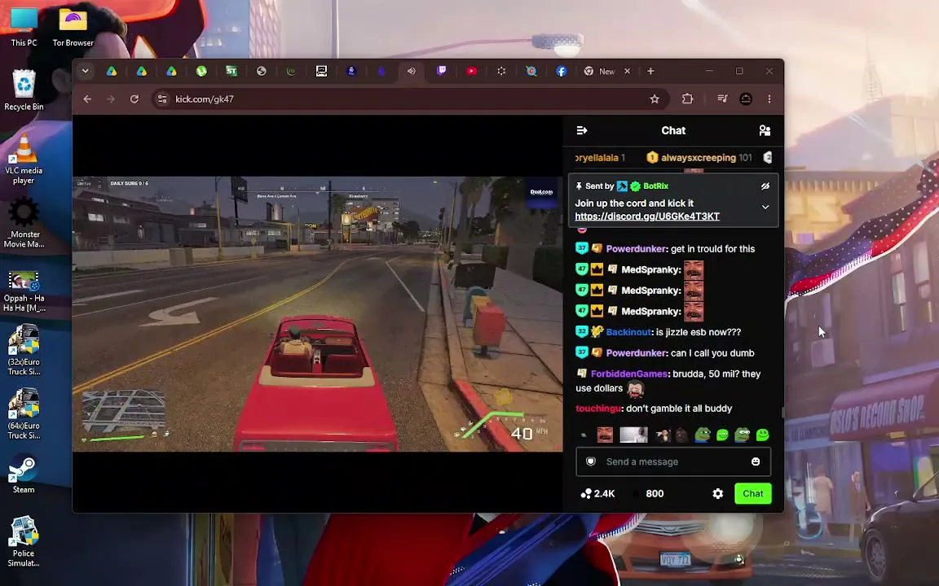Open Tor Browser desktop shortcut
This screenshot has height=586, width=939.
73,25
